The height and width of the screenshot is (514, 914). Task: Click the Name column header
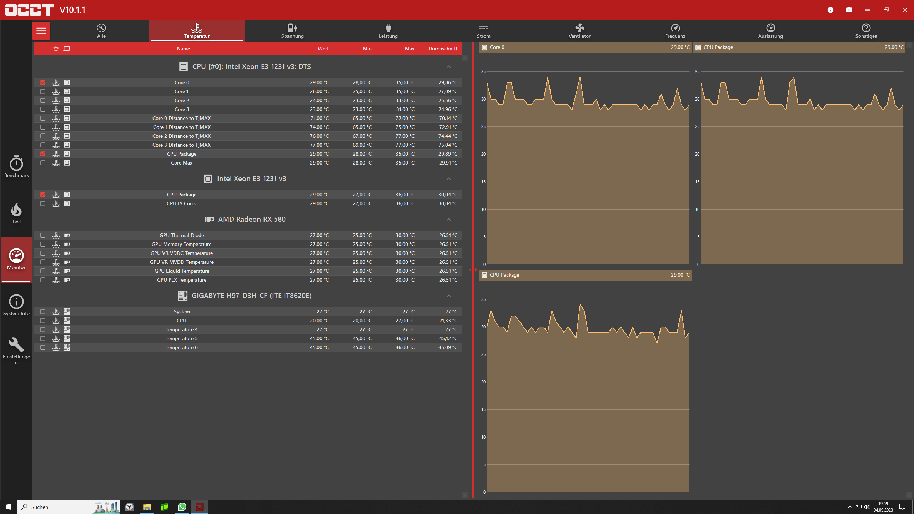point(183,49)
